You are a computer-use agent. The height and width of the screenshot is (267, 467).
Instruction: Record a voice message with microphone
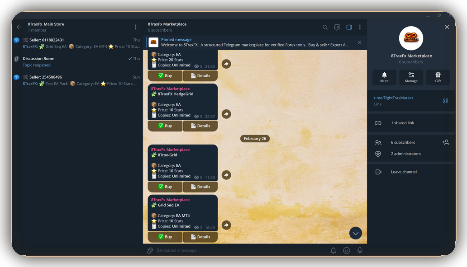tap(360, 250)
